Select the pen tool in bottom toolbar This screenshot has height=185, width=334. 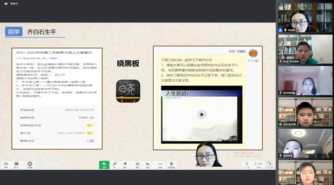(115, 165)
